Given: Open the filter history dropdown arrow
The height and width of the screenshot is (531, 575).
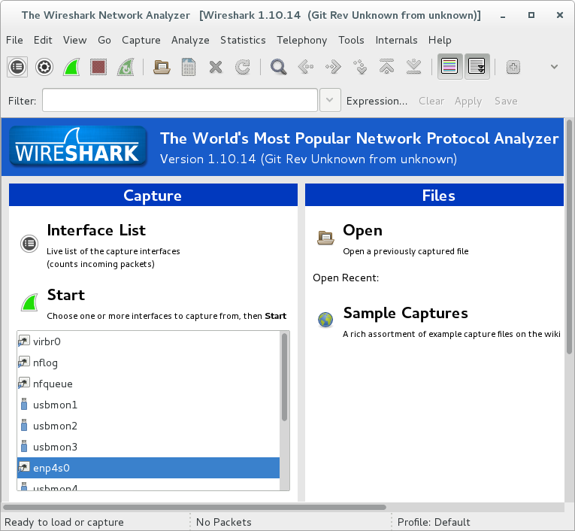Looking at the screenshot, I should click(x=330, y=100).
